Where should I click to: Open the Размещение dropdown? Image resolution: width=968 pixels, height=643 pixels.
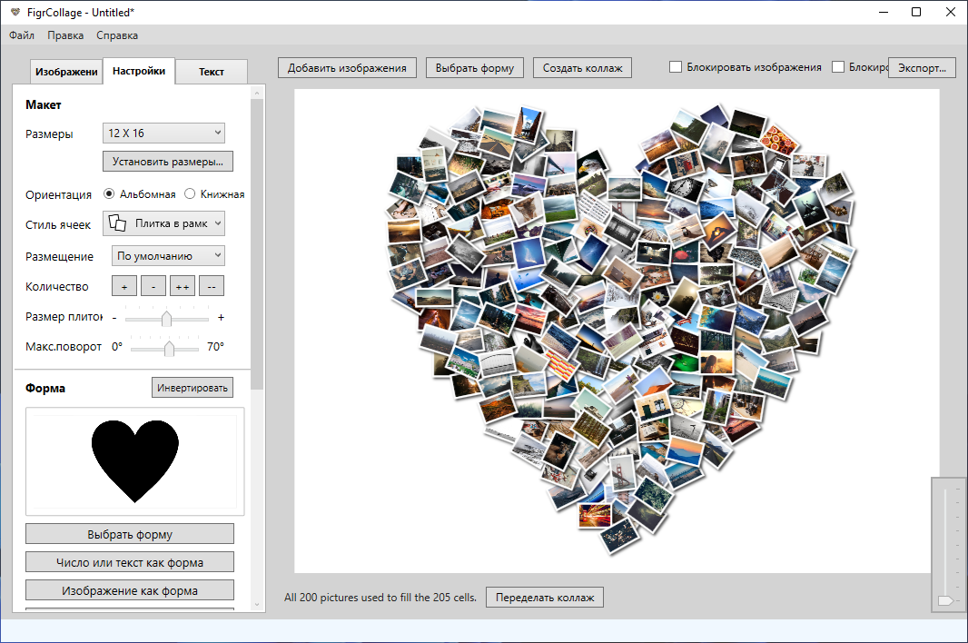(168, 256)
